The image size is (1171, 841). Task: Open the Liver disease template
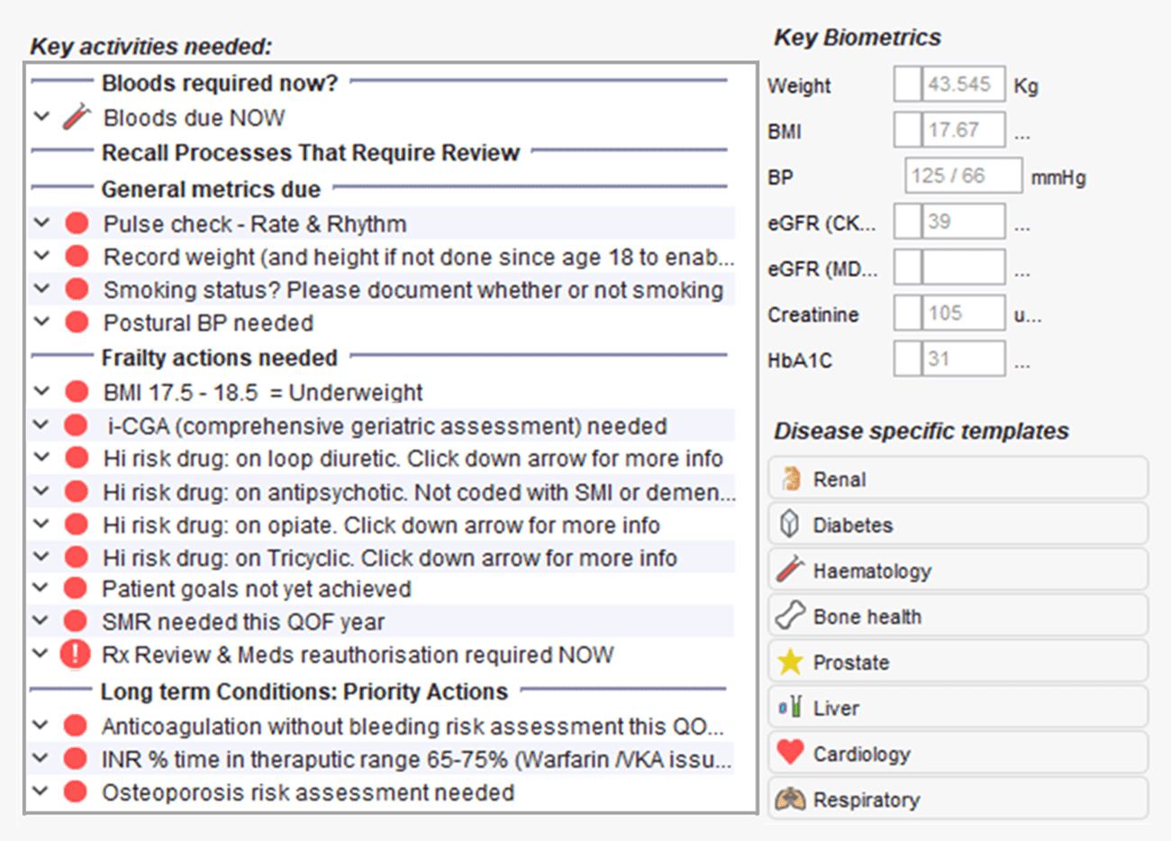pyautogui.click(x=958, y=708)
